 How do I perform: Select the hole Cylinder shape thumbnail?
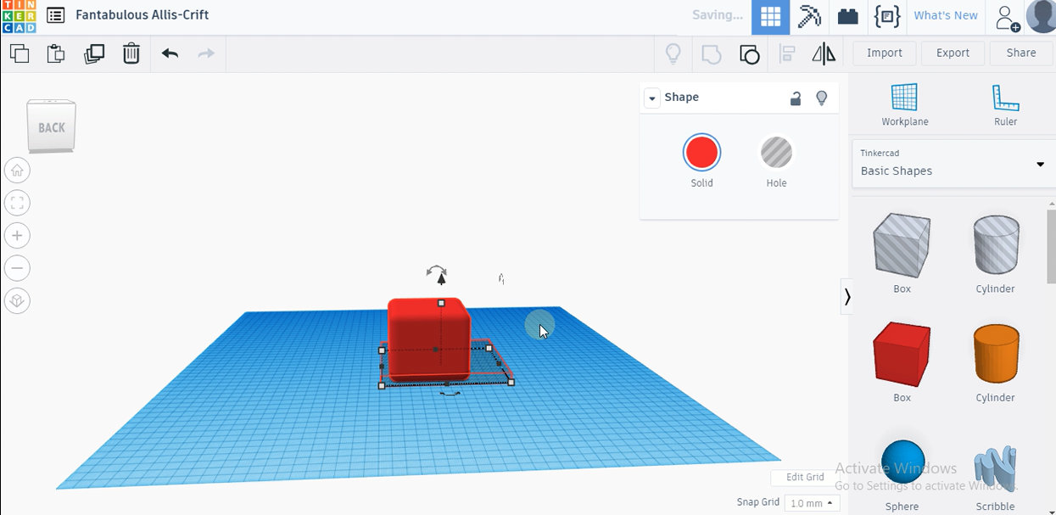pyautogui.click(x=995, y=245)
